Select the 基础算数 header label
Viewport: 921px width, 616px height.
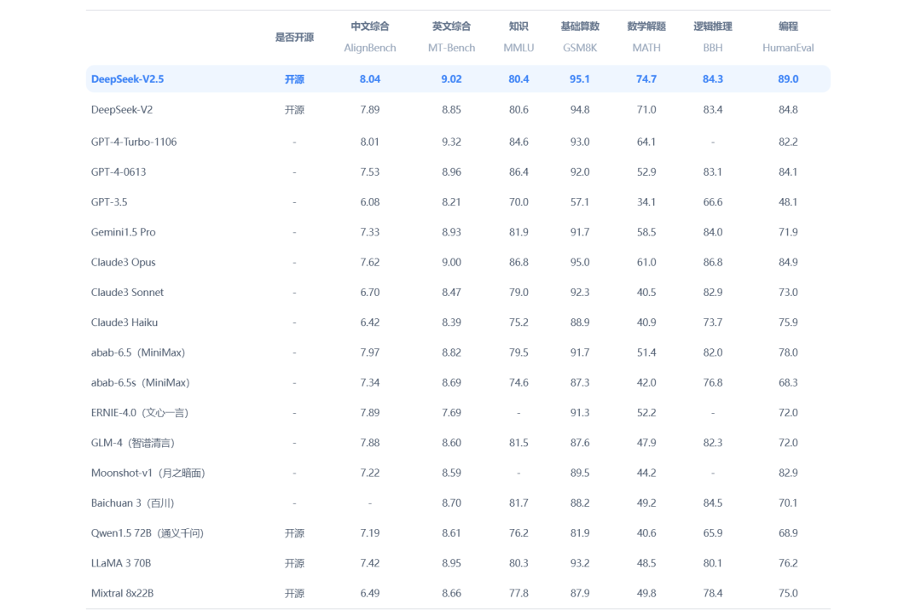pyautogui.click(x=580, y=26)
